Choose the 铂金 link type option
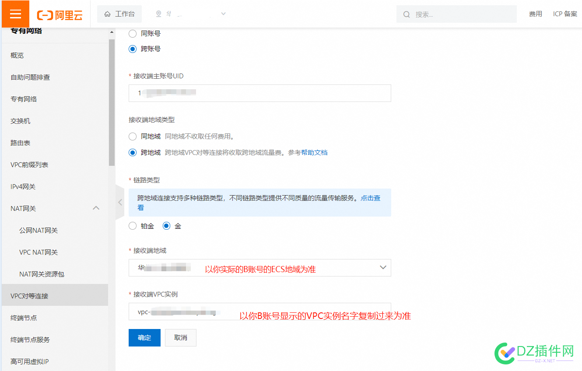This screenshot has height=371, width=582. 132,225
